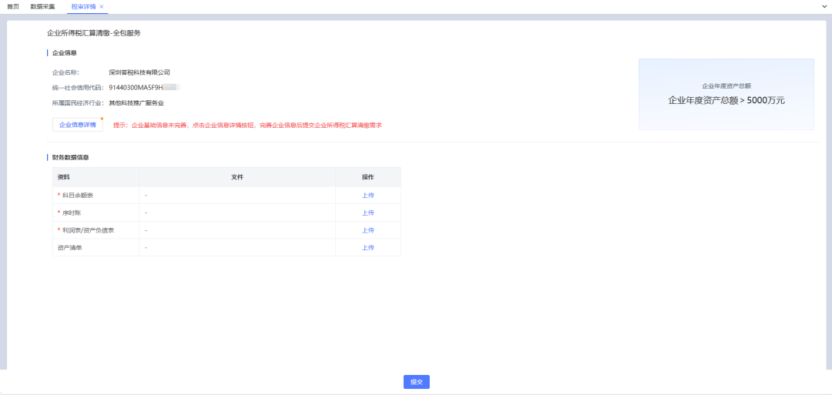The height and width of the screenshot is (395, 832).
Task: Switch to the 首页 tab
Action: click(x=13, y=6)
